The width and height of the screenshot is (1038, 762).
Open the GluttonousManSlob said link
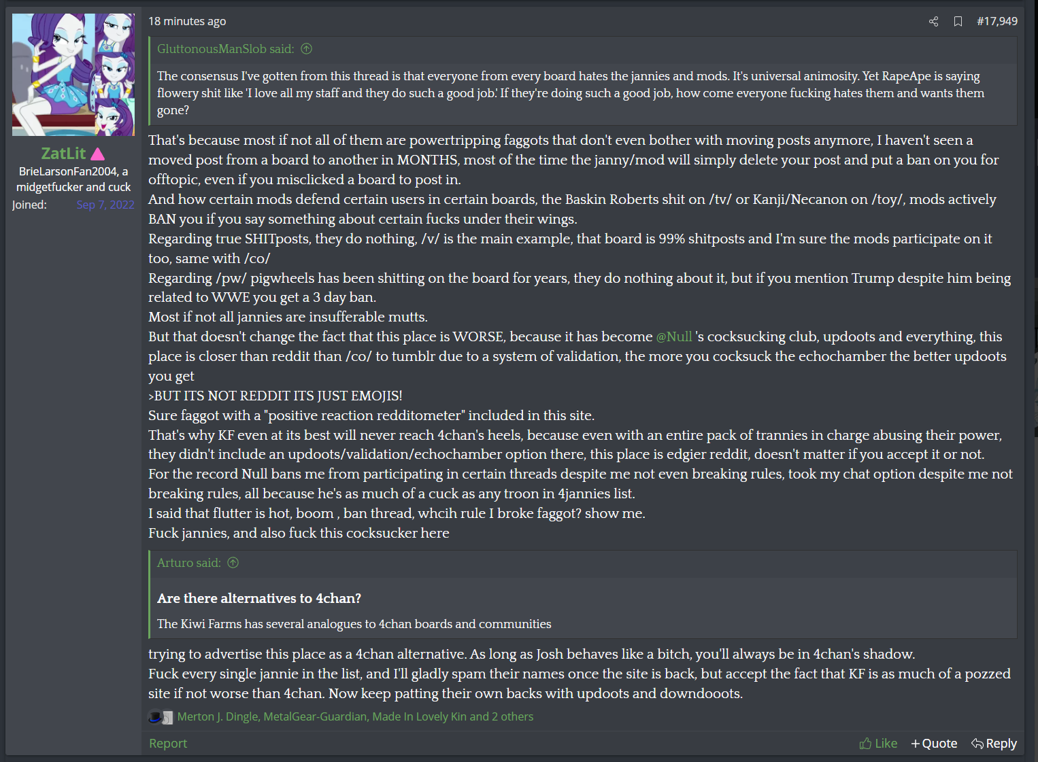click(x=225, y=49)
